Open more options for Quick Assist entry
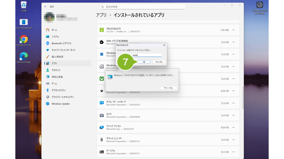 point(234,128)
